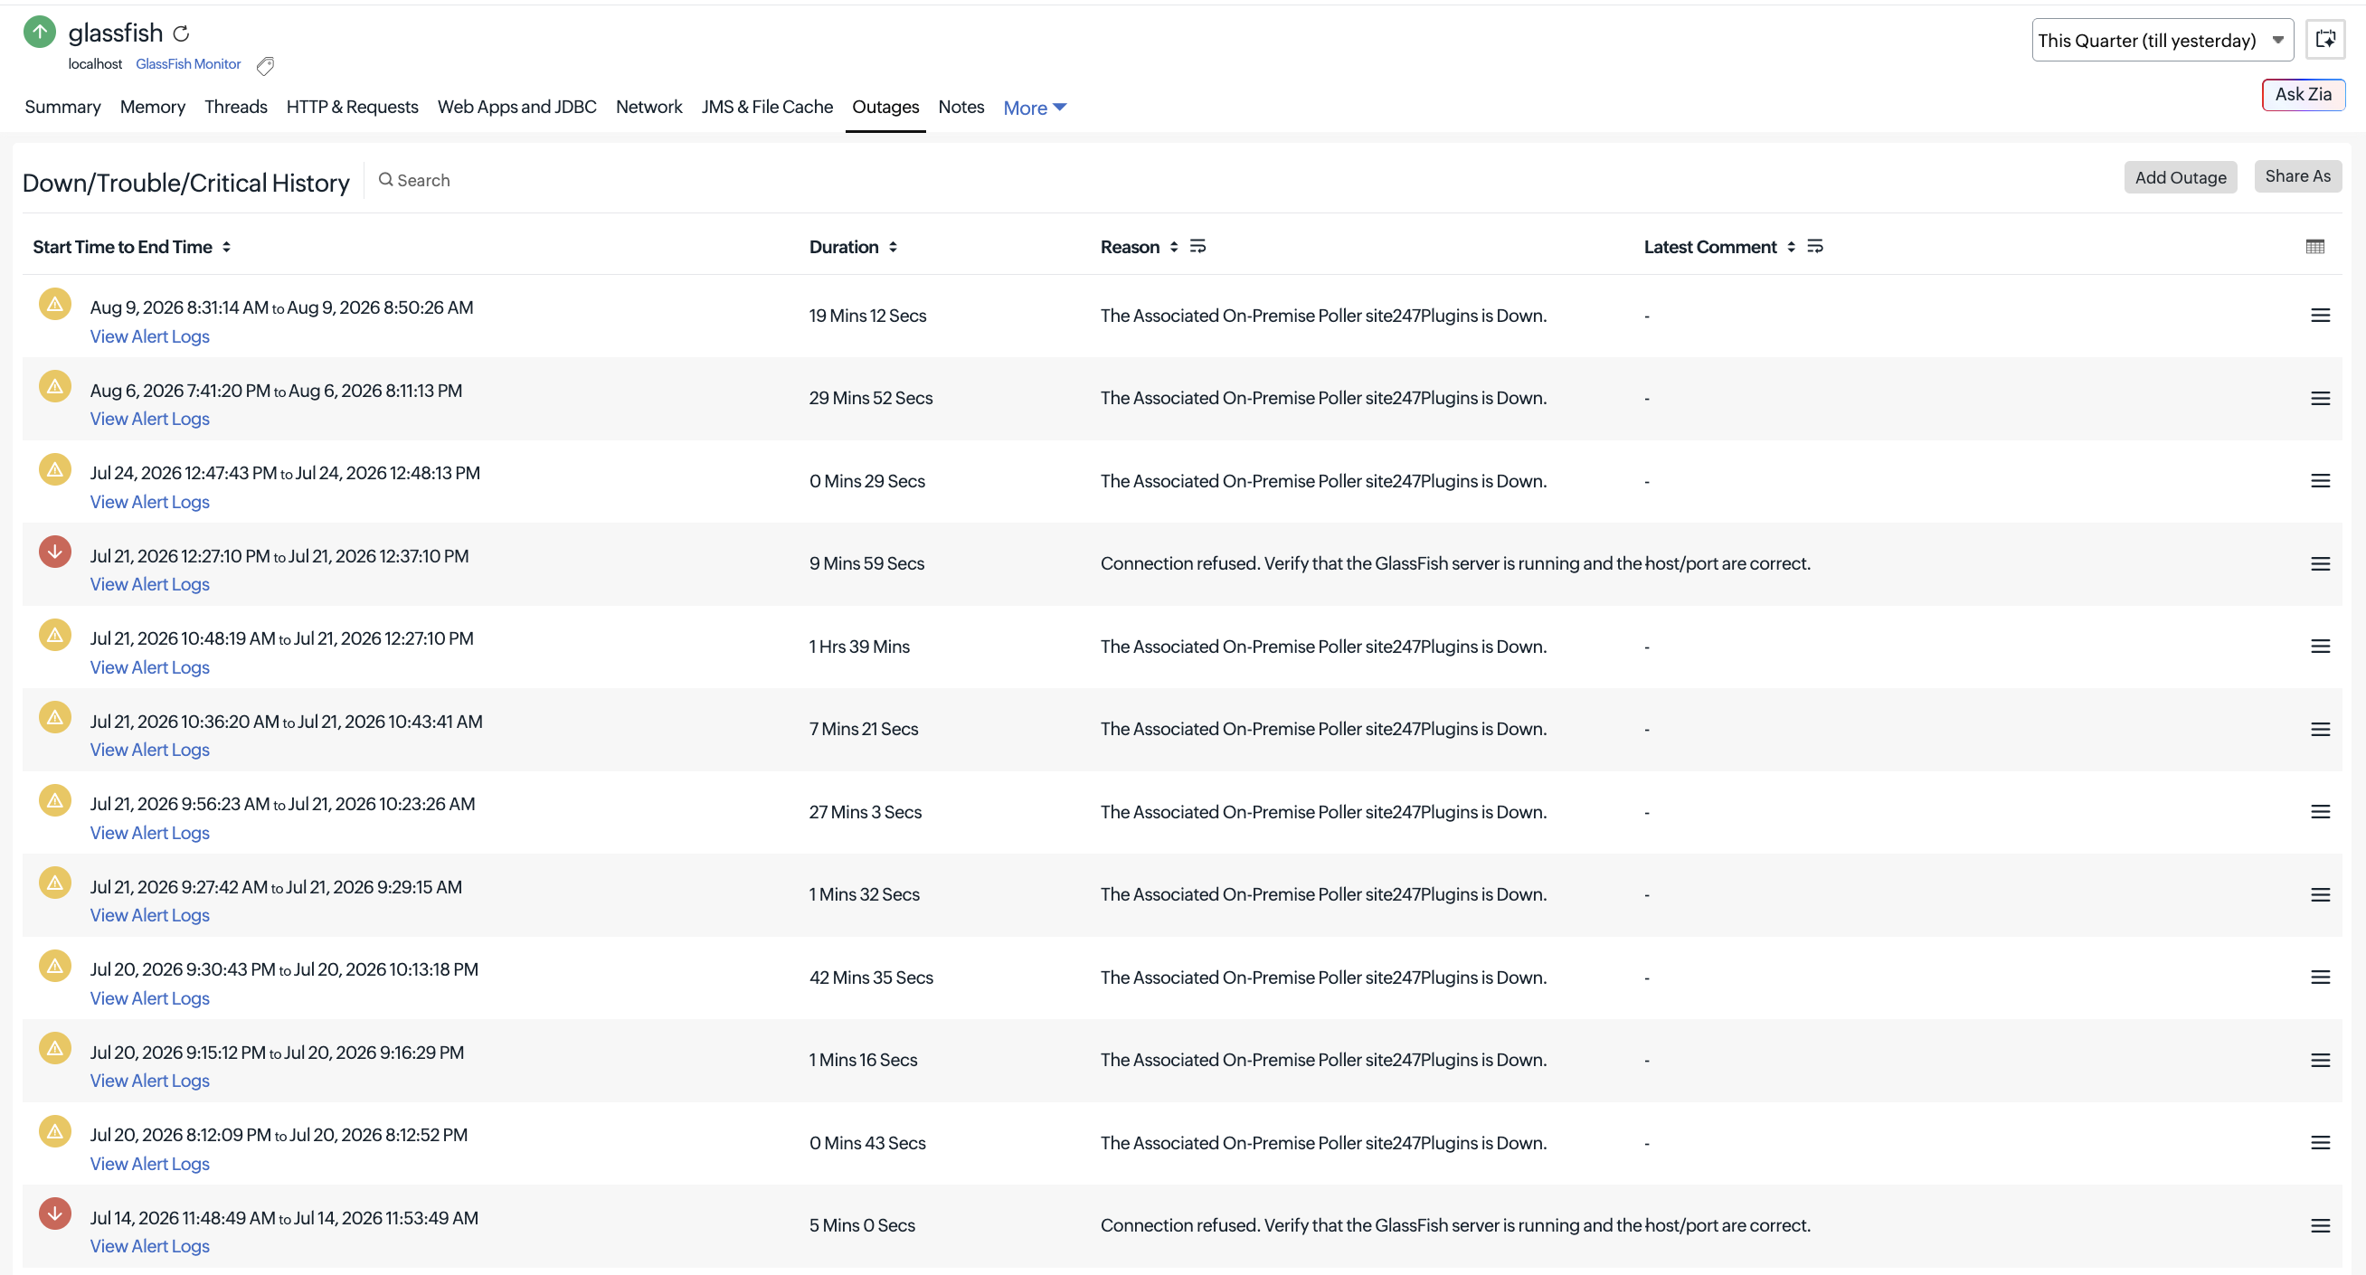This screenshot has height=1275, width=2366.
Task: View Alert Logs for Jul 21 9:27:42 AM outage
Action: click(150, 916)
